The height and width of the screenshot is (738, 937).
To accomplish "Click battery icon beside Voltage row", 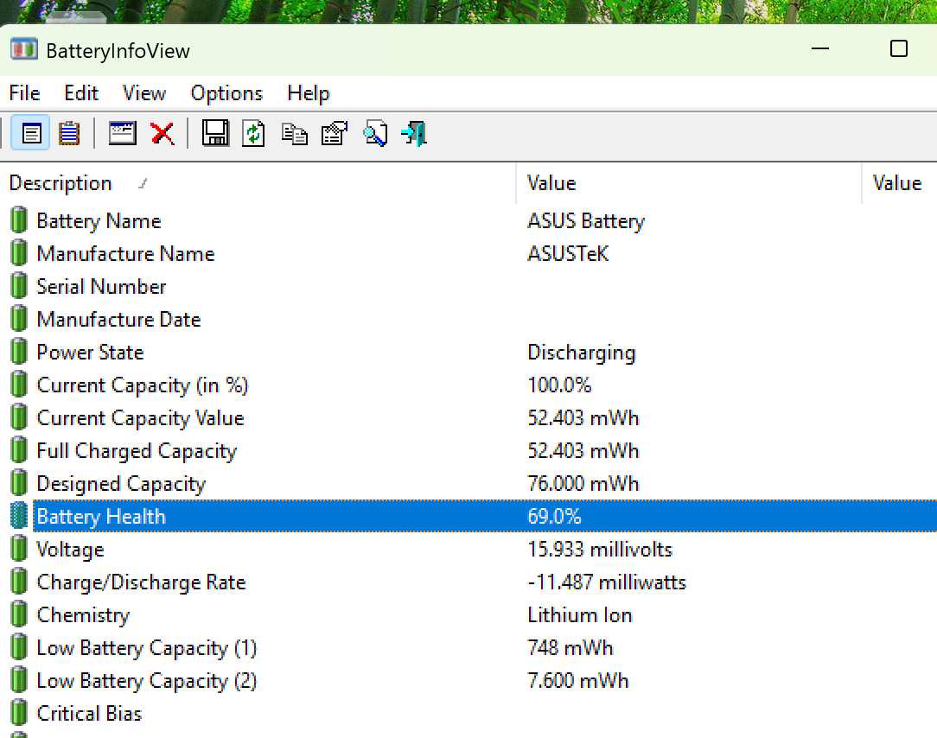I will click(19, 549).
